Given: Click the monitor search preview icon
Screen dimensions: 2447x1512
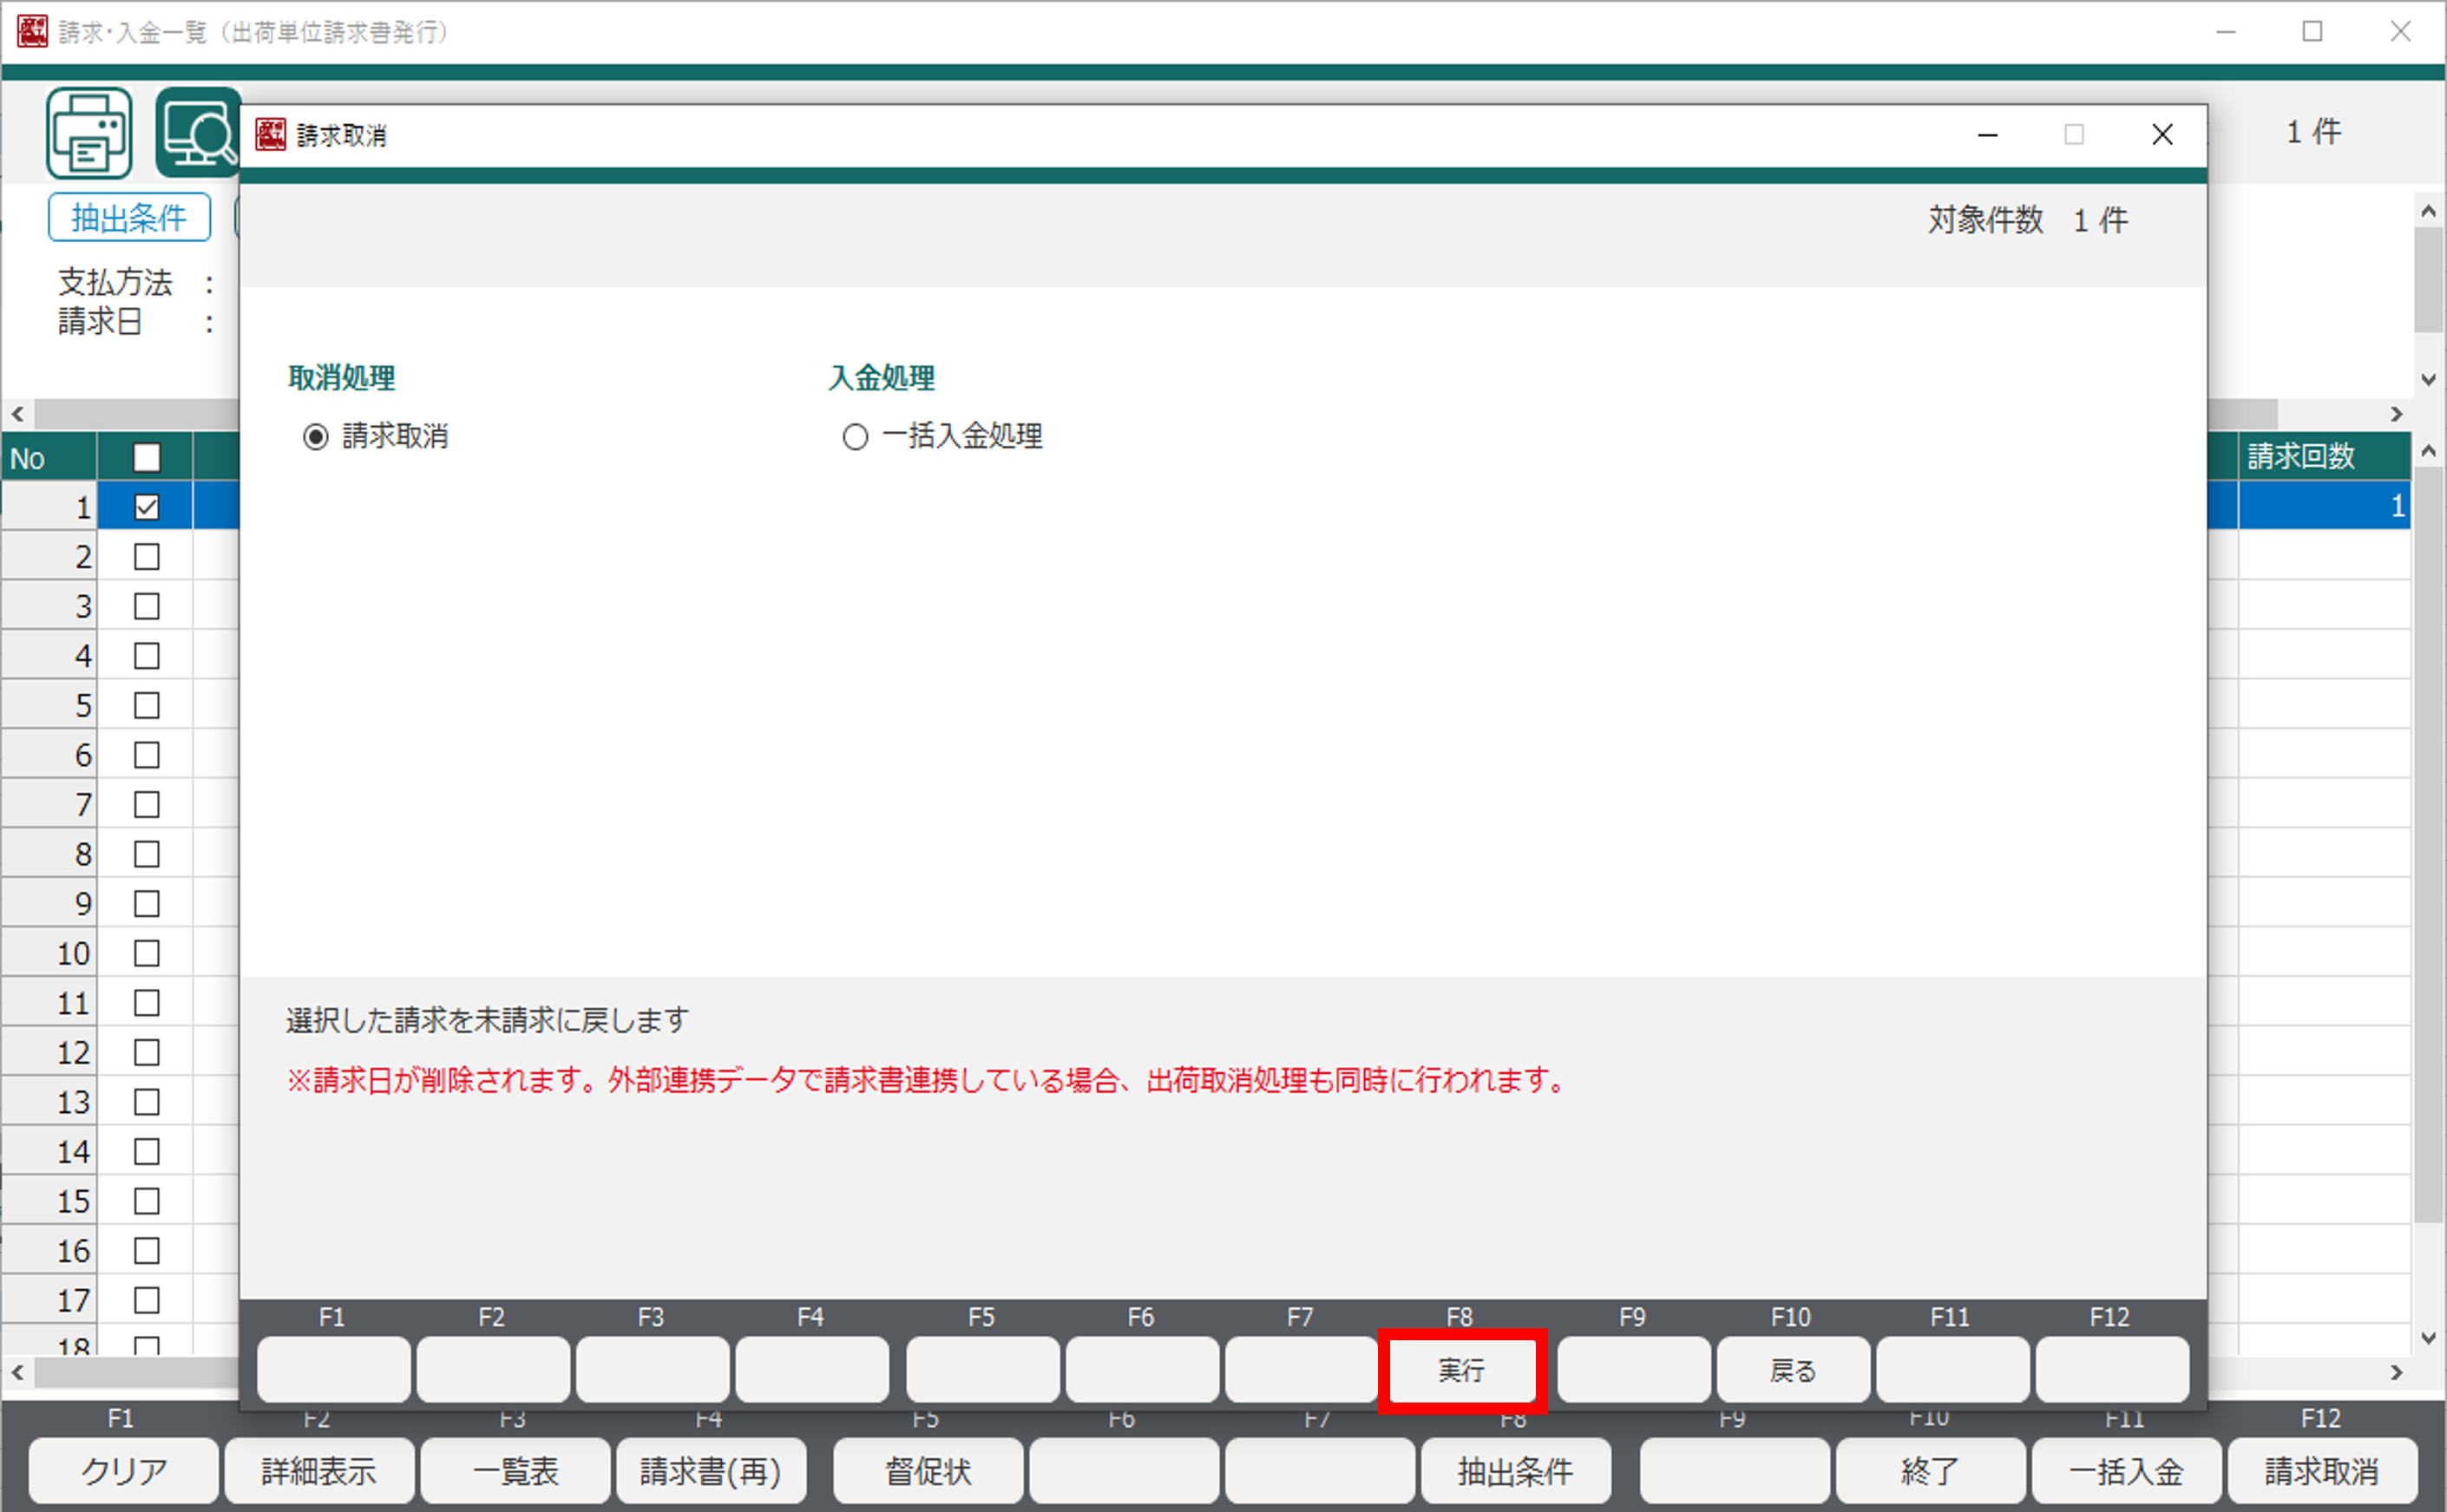Looking at the screenshot, I should [197, 133].
